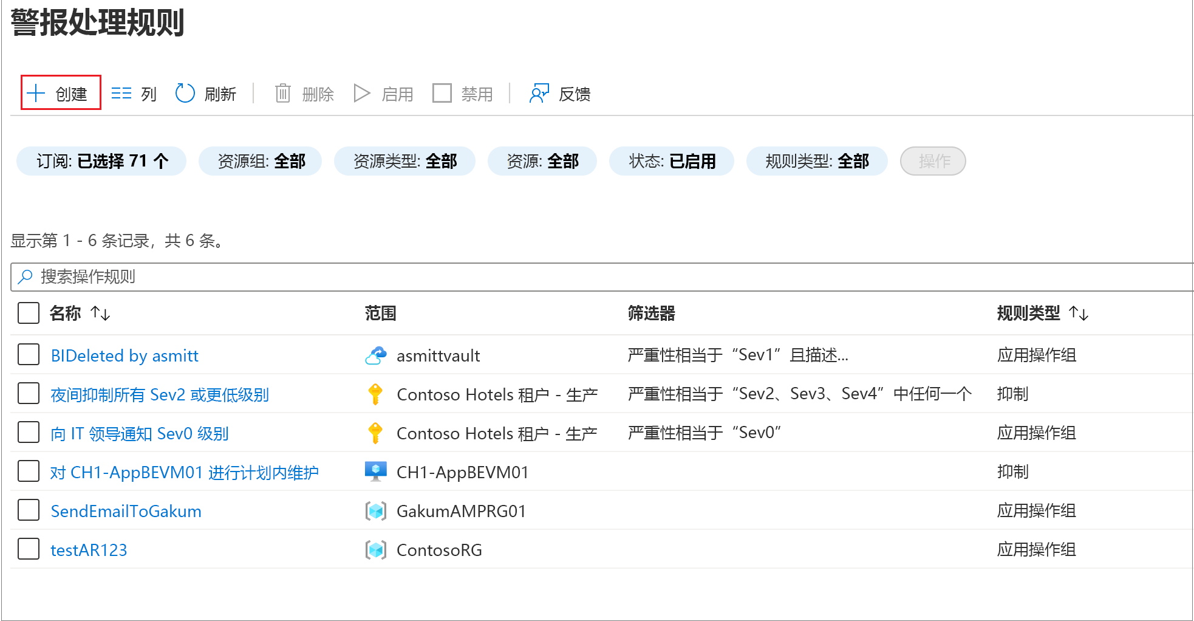The image size is (1194, 621).
Task: Click the 严重性相当于“Sev1”且描述... filter text
Action: pos(738,355)
